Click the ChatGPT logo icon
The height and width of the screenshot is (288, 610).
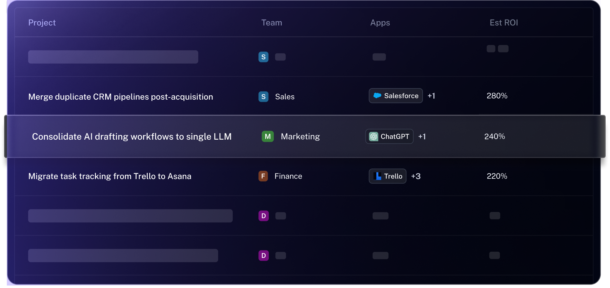click(374, 137)
